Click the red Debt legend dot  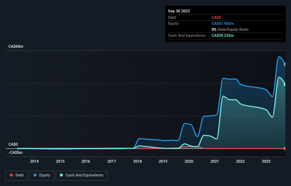point(11,175)
